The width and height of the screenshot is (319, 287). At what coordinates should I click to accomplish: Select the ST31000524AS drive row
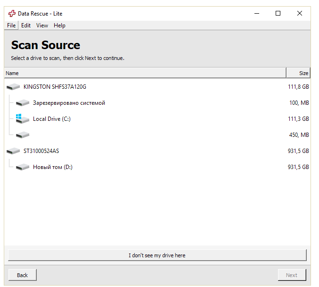click(x=157, y=151)
